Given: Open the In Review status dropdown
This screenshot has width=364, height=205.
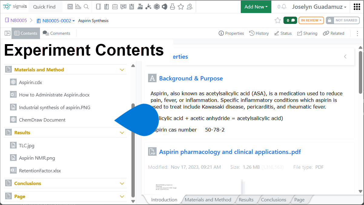Looking at the screenshot, I should point(311,20).
